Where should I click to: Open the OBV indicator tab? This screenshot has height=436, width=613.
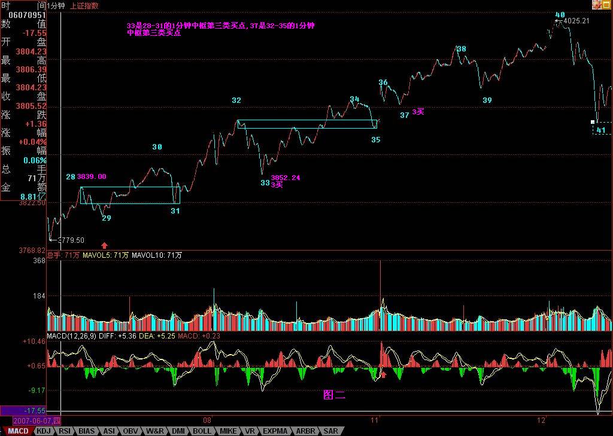[131, 431]
